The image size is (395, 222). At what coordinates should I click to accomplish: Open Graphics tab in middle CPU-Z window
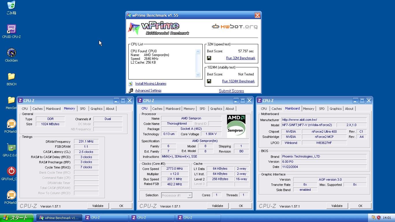tap(216, 109)
